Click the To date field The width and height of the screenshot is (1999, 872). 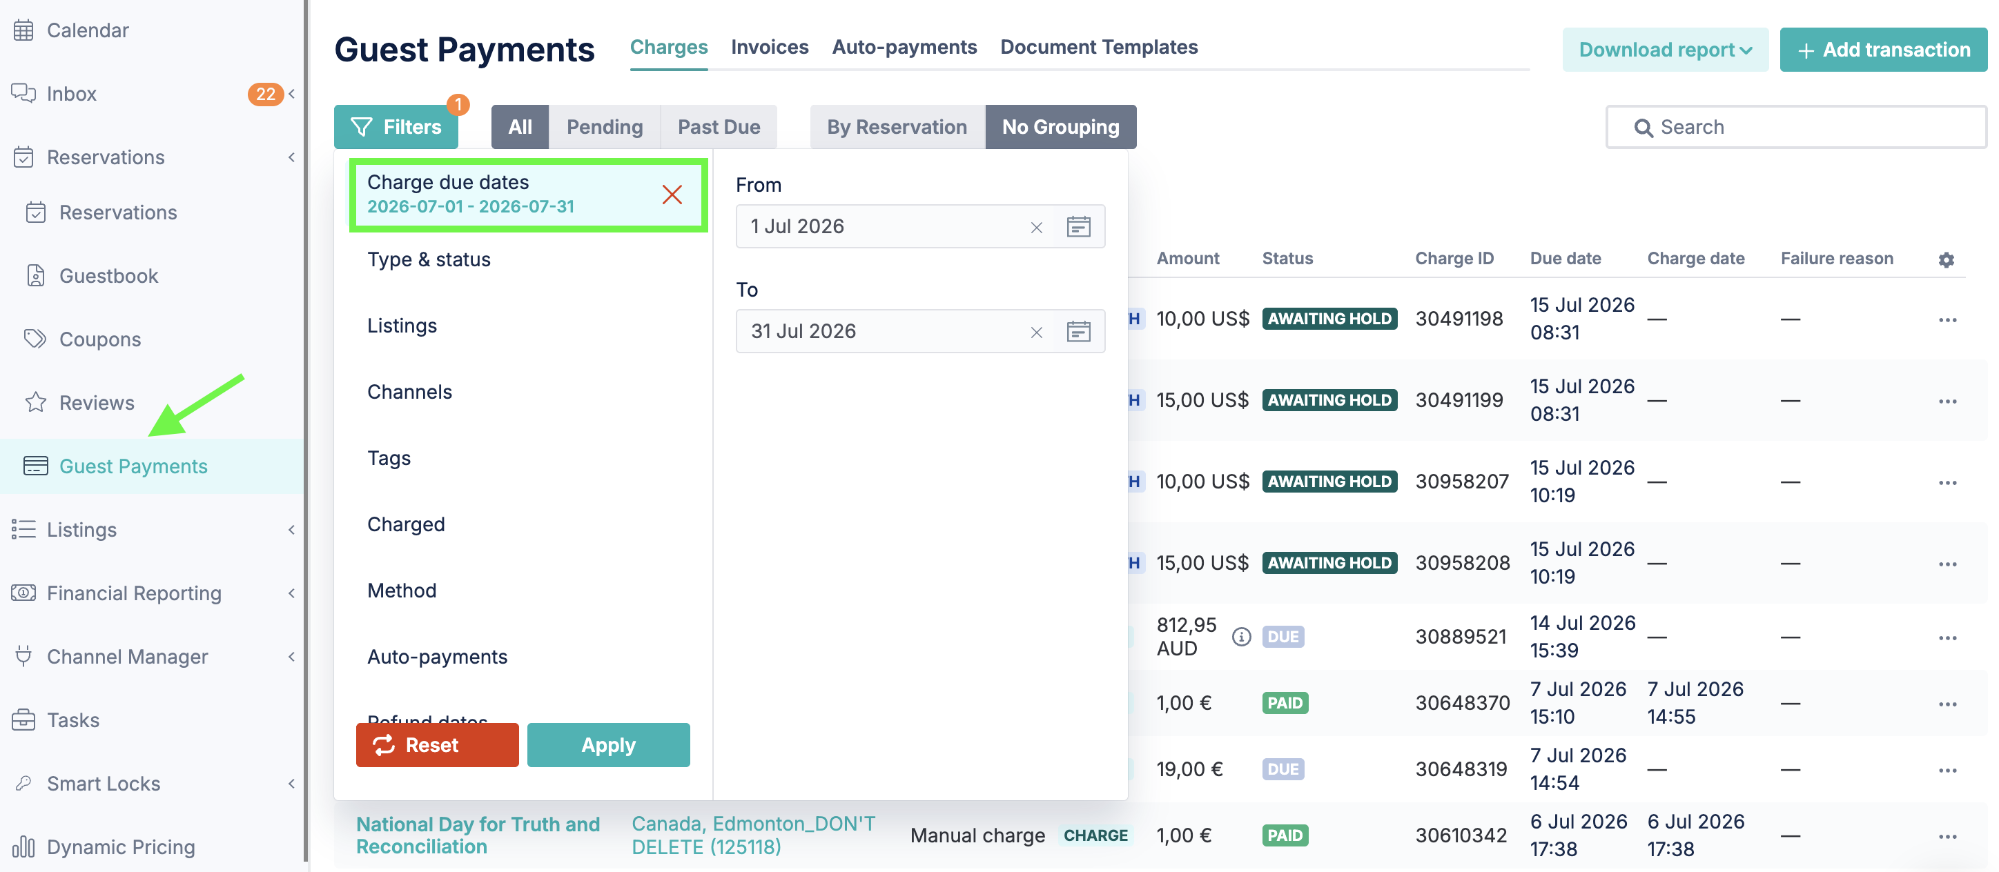tap(919, 331)
